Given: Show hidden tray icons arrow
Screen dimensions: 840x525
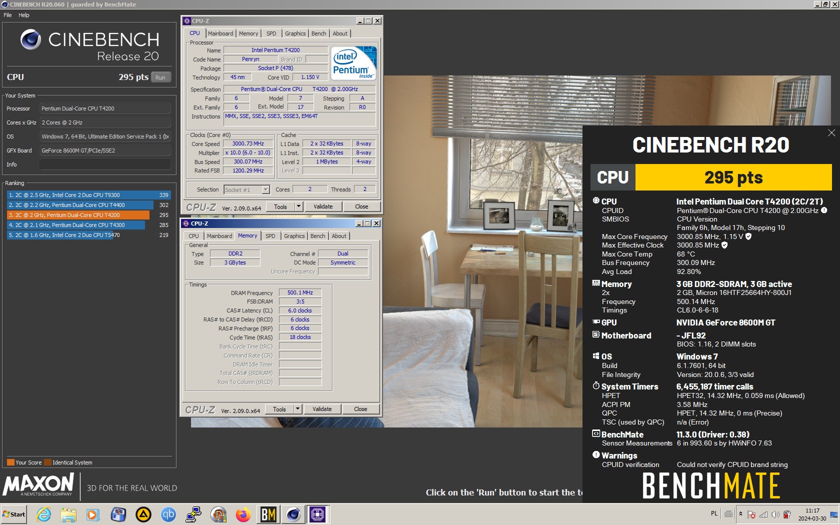Looking at the screenshot, I should point(741,514).
